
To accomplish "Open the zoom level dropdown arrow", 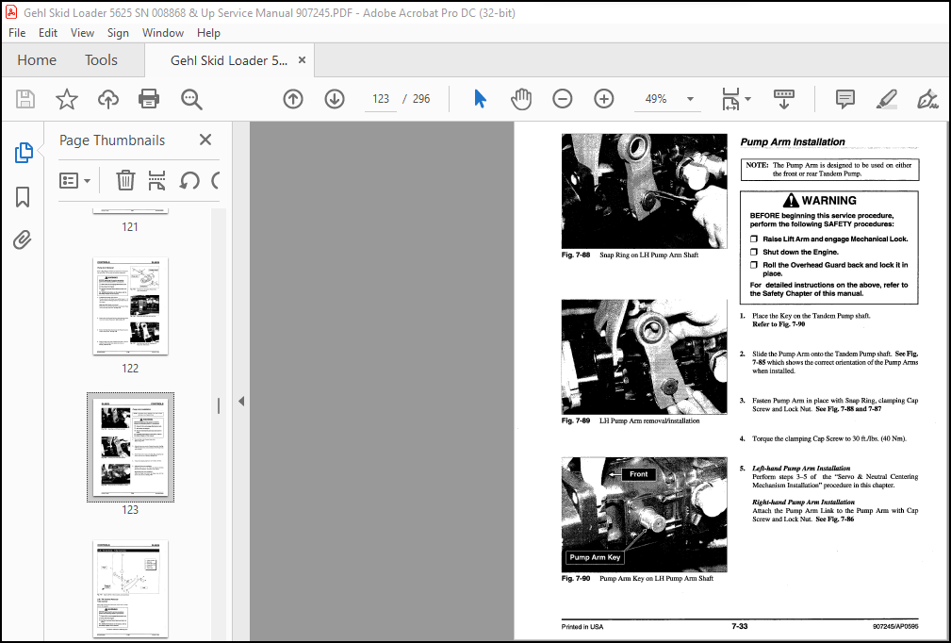I will coord(690,99).
